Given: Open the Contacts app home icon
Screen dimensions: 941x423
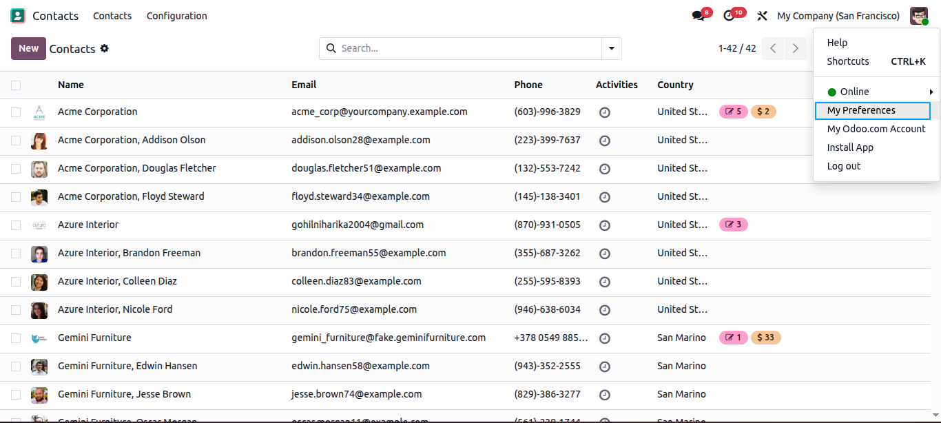Looking at the screenshot, I should pos(18,15).
